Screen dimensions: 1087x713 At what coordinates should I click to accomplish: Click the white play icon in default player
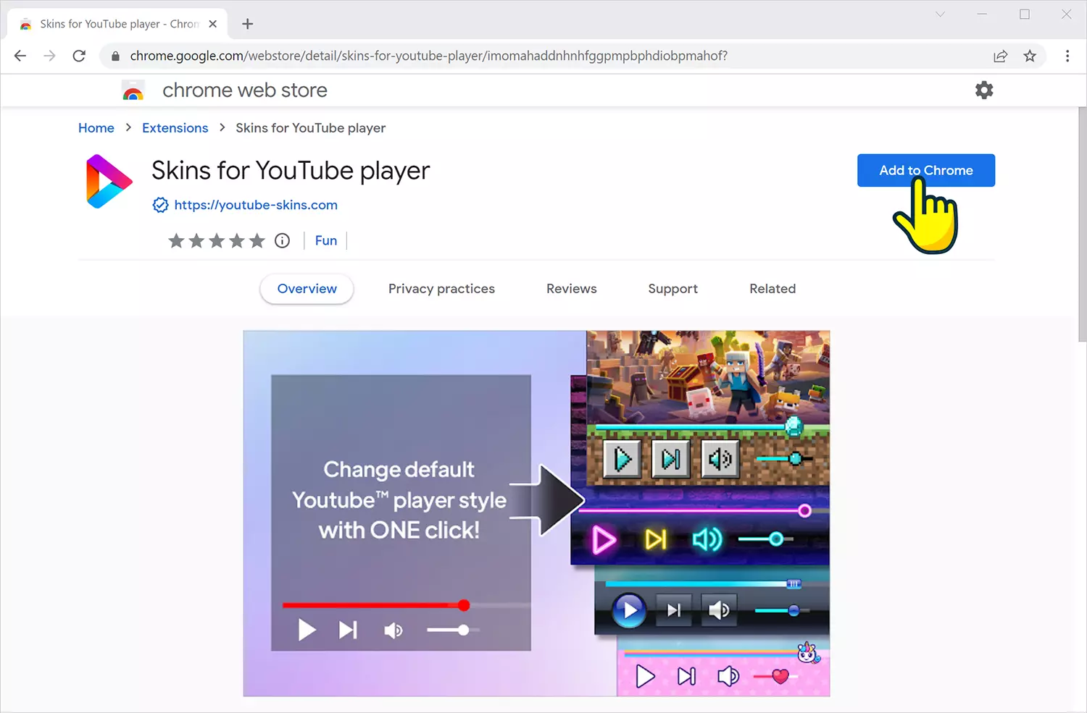coord(307,630)
